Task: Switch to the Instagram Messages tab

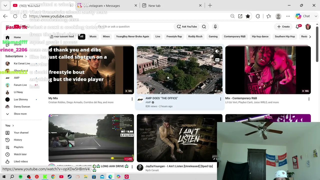Action: pos(107,5)
